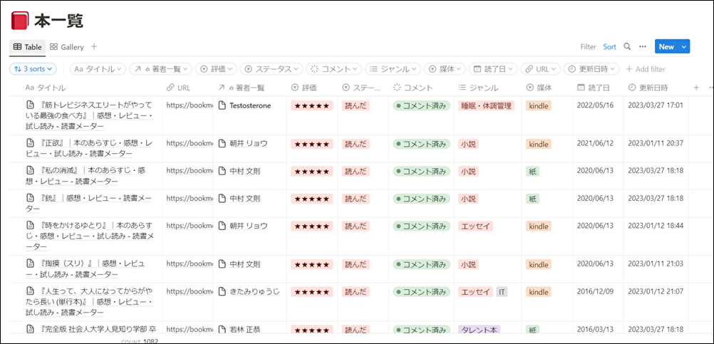Viewport: 714px width, 344px height.
Task: Click page icon beside 若林 正恭 author
Action: pyautogui.click(x=222, y=329)
